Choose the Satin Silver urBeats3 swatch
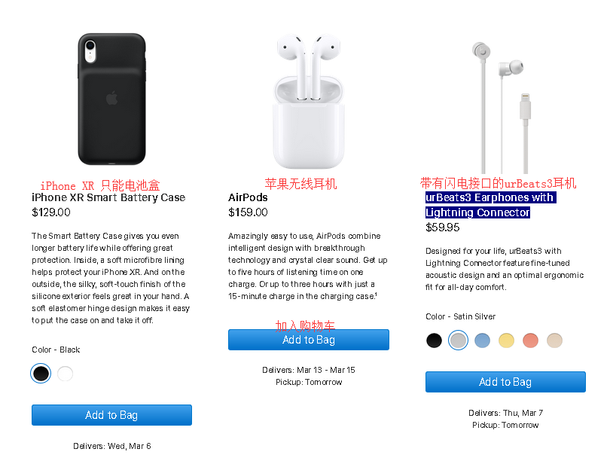Viewport: 613px width, 455px height. pyautogui.click(x=458, y=340)
